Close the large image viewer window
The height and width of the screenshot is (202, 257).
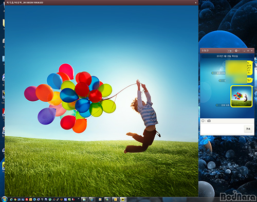[196, 3]
